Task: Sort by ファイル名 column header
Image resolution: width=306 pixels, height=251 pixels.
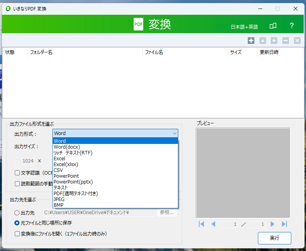Action: click(185, 52)
